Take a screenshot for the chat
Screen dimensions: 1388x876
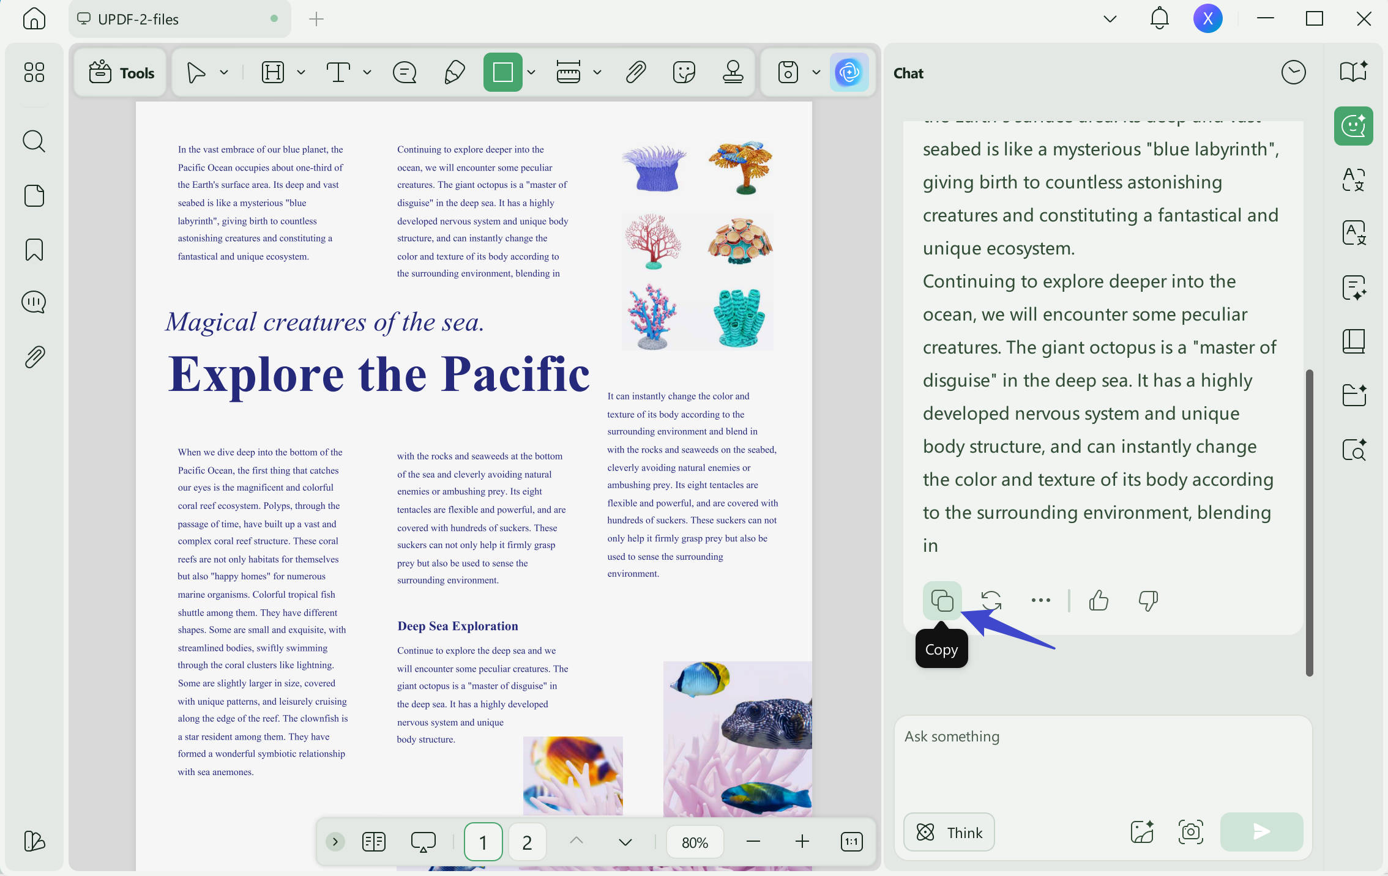(x=1190, y=832)
